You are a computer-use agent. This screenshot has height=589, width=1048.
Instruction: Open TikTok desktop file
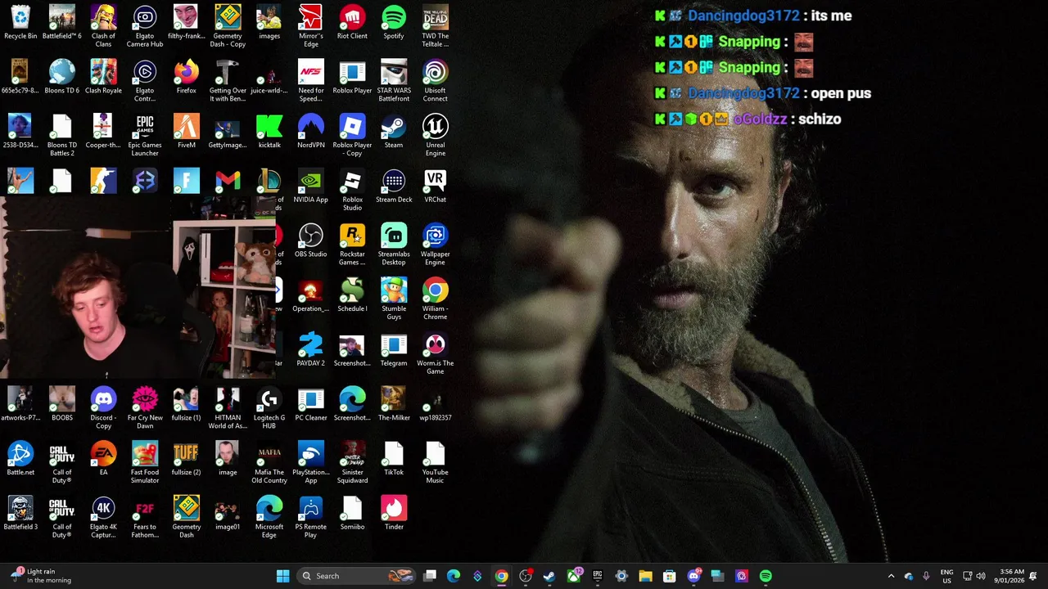(394, 460)
